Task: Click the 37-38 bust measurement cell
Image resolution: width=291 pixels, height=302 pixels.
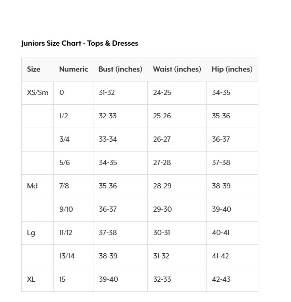Action: [120, 233]
